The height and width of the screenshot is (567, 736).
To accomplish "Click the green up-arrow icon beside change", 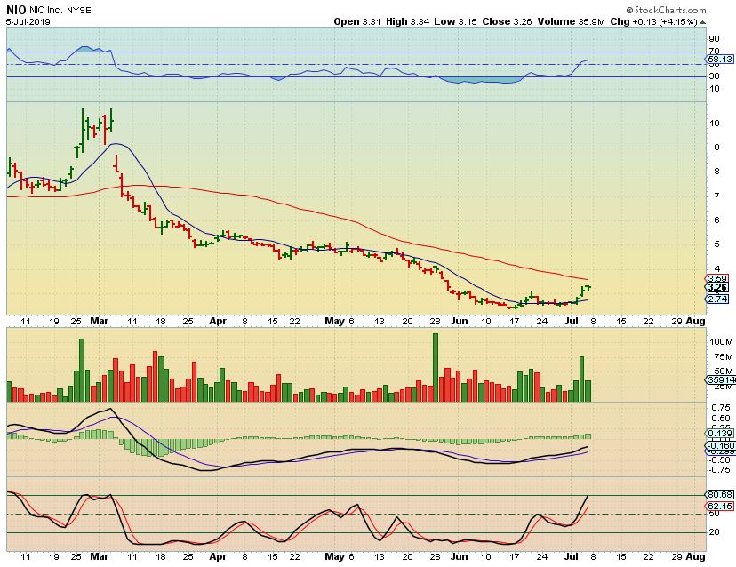I will 702,22.
